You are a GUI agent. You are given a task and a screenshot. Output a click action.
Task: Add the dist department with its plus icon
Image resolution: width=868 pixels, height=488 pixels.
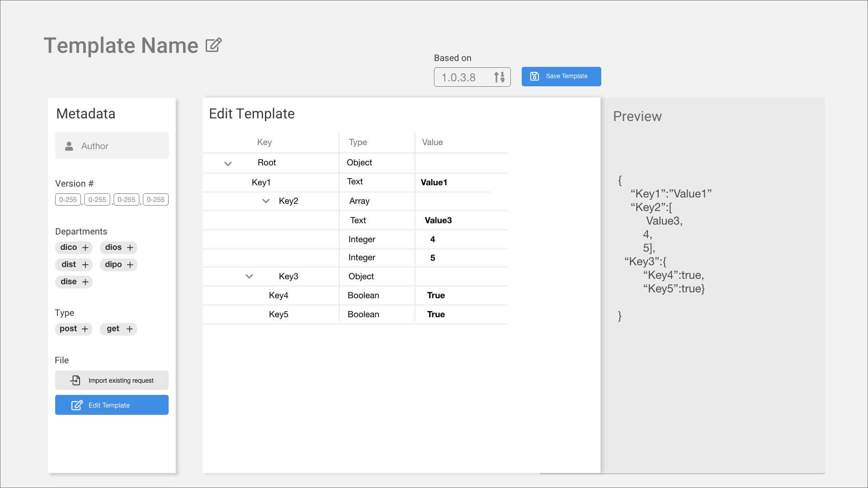[x=85, y=265]
